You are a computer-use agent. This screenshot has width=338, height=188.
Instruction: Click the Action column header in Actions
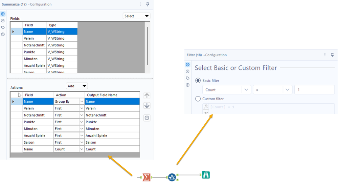(69, 95)
